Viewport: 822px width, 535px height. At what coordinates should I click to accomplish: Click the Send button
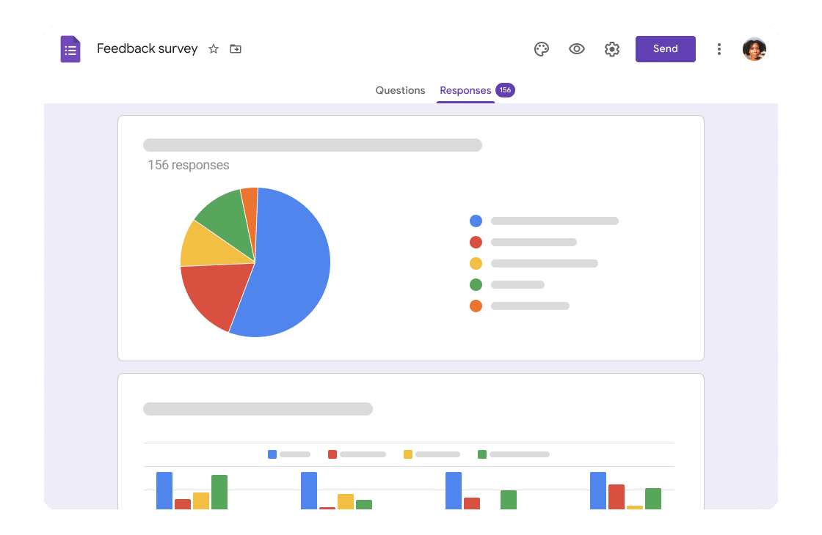[x=665, y=48]
